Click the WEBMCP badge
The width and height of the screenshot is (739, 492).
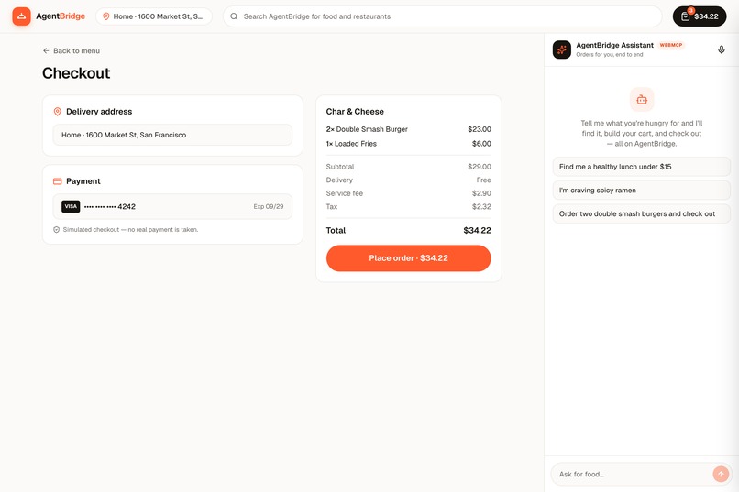pyautogui.click(x=671, y=45)
